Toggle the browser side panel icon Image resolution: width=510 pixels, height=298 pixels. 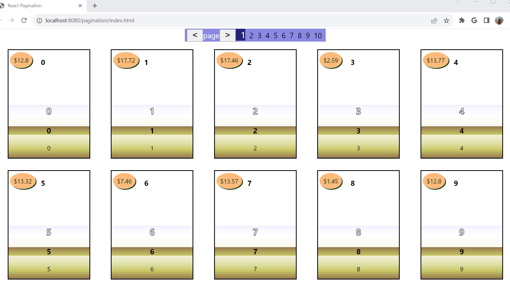[487, 20]
